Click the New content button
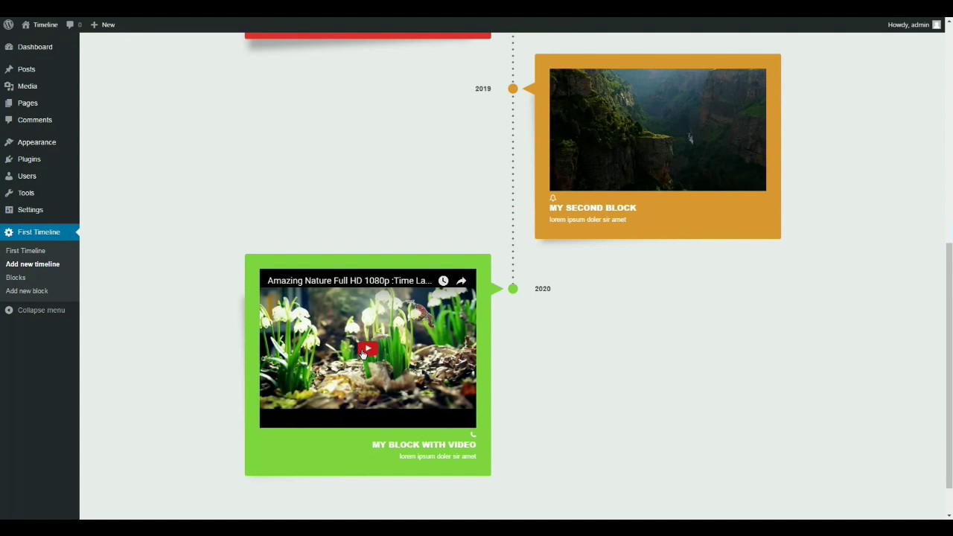This screenshot has width=953, height=536. (x=103, y=25)
